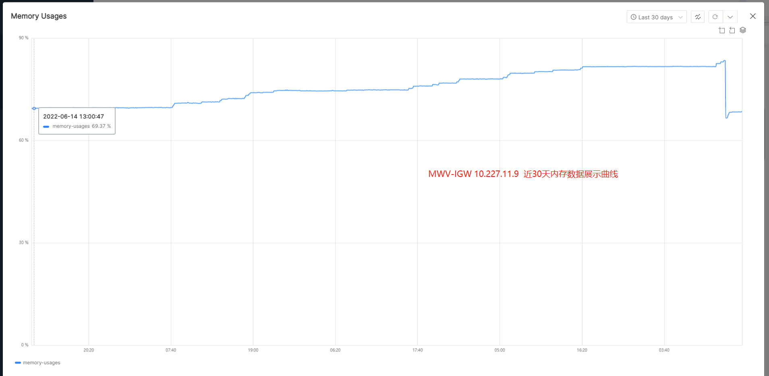
Task: Click the highlighted data point at line start
Action: (34, 108)
